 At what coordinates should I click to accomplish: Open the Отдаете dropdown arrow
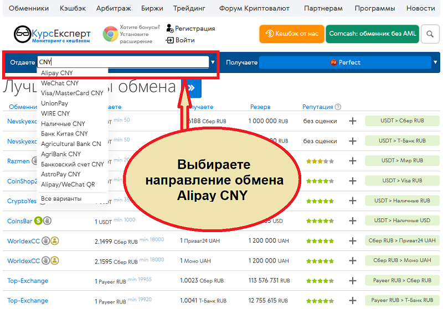click(213, 62)
